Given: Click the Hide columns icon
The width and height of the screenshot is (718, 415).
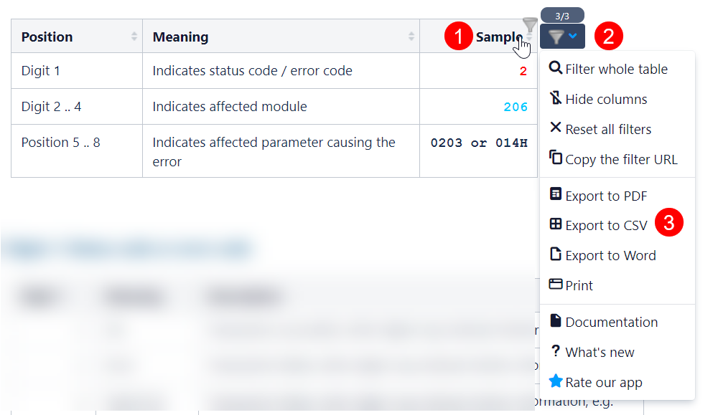Looking at the screenshot, I should pos(555,98).
